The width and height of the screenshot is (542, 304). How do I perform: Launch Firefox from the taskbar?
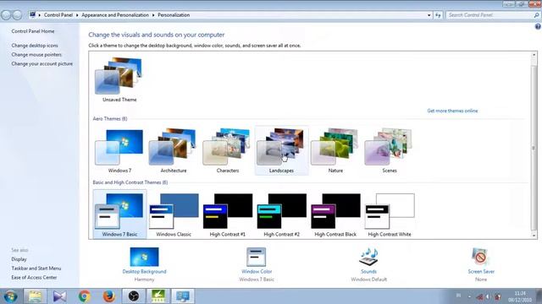109,296
